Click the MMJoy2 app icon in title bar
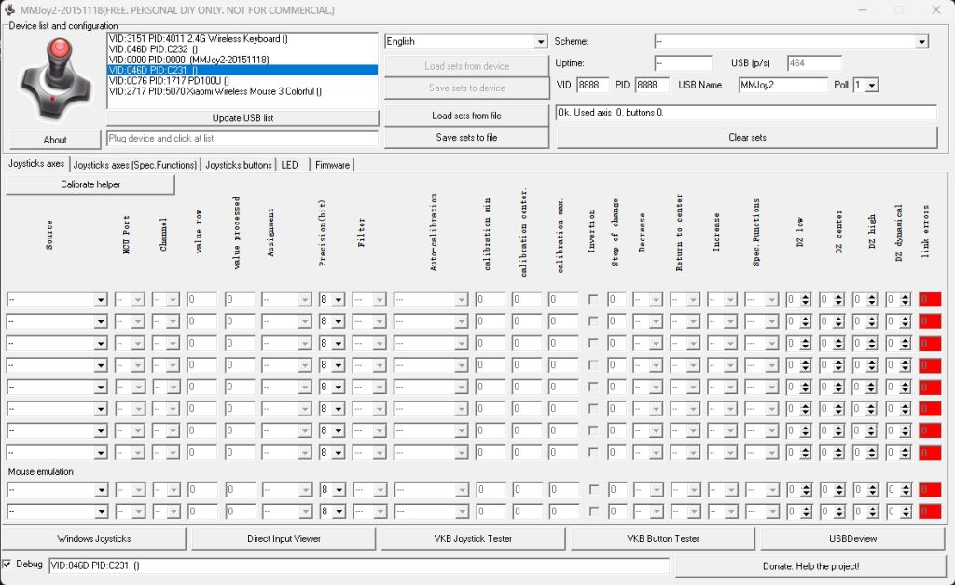This screenshot has height=585, width=955. [9, 9]
